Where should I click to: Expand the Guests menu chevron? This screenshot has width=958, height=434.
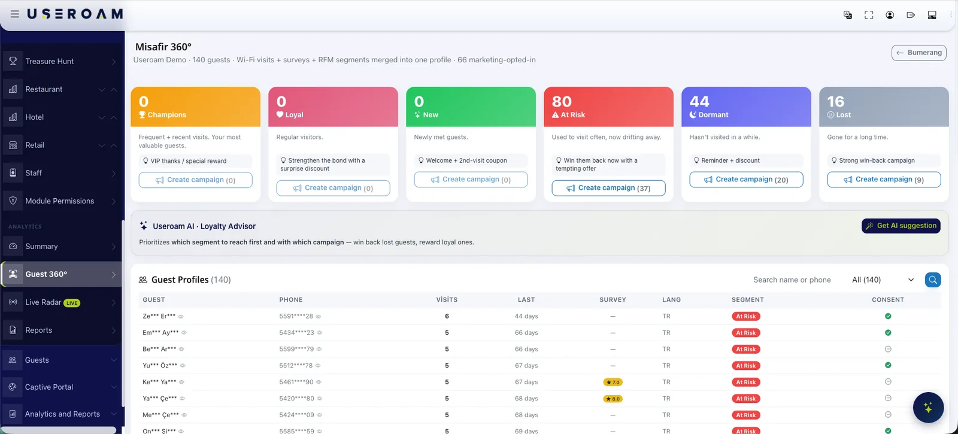pyautogui.click(x=114, y=360)
